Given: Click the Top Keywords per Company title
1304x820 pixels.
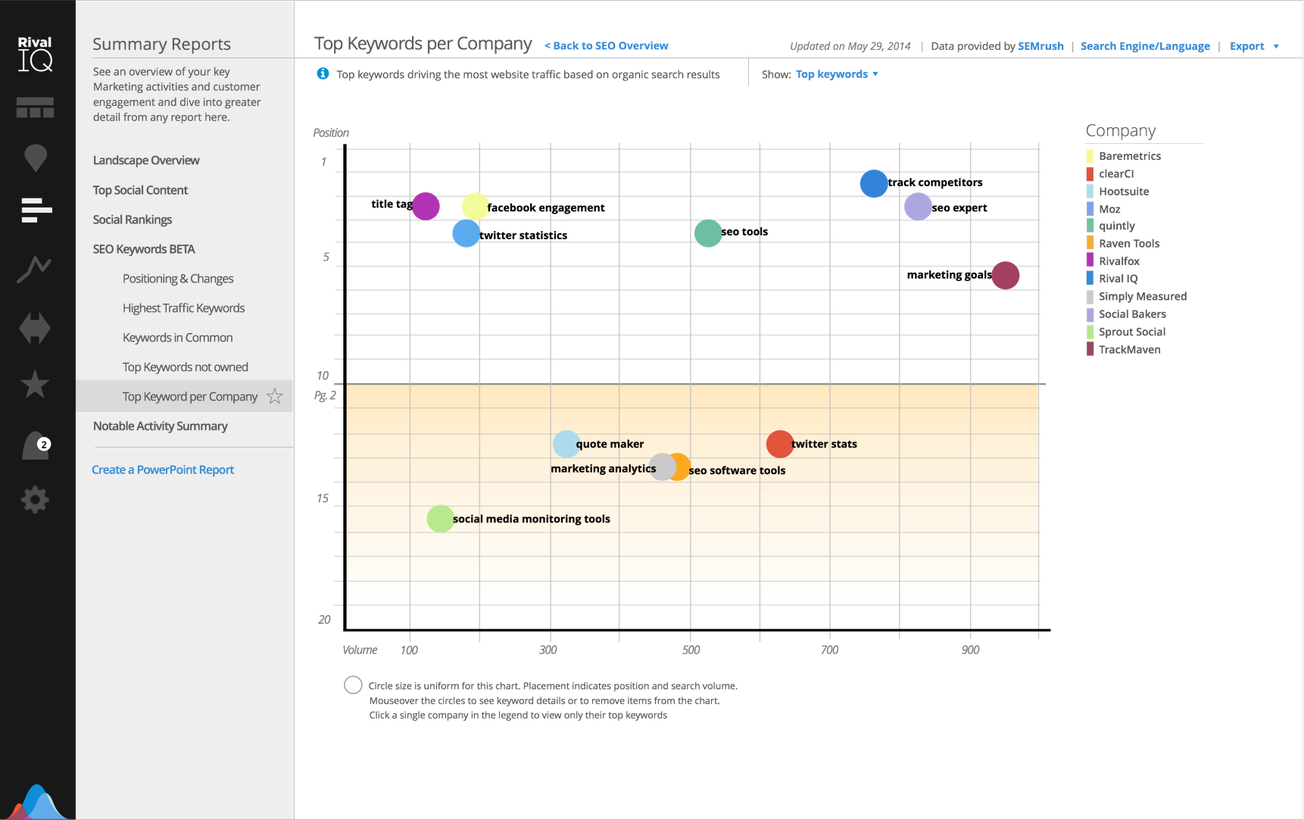Looking at the screenshot, I should pos(423,44).
